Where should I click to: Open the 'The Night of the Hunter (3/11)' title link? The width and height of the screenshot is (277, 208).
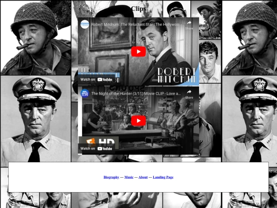point(136,93)
